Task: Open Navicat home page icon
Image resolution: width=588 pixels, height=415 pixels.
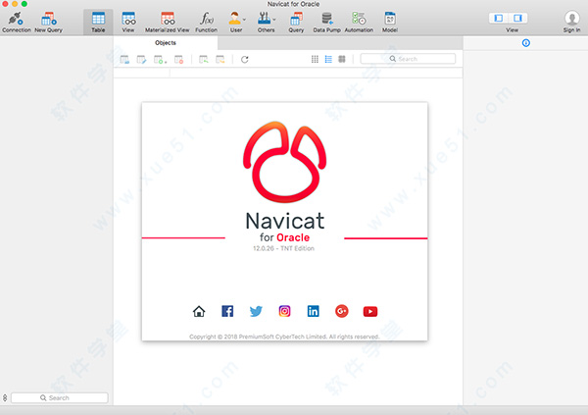Action: (199, 311)
